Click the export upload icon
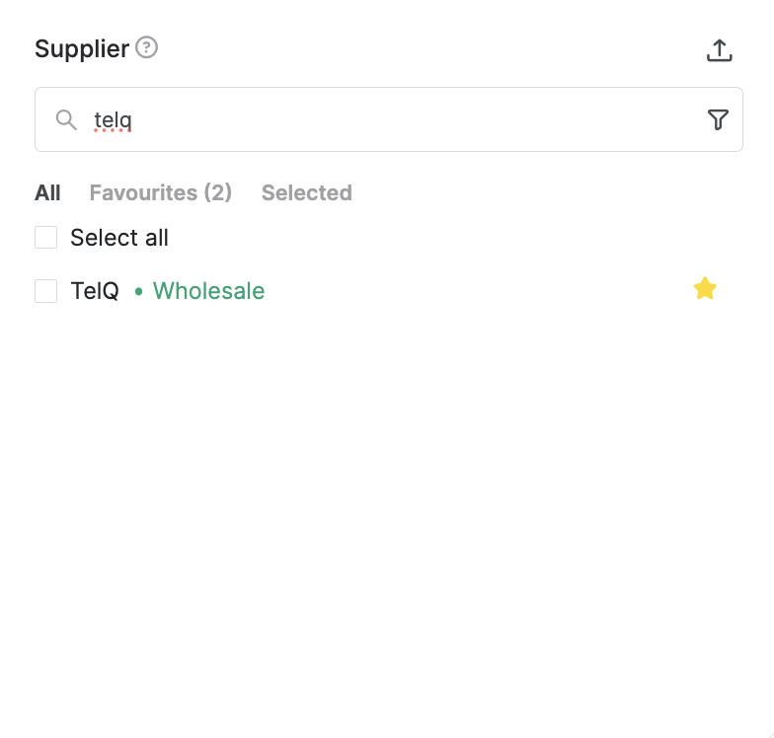This screenshot has width=774, height=738. (x=719, y=50)
